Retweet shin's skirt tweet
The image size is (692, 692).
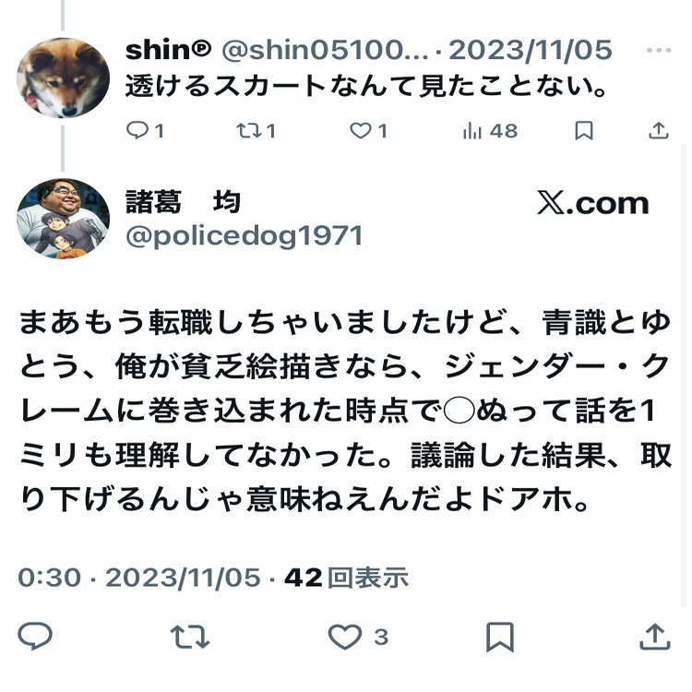coord(256,131)
